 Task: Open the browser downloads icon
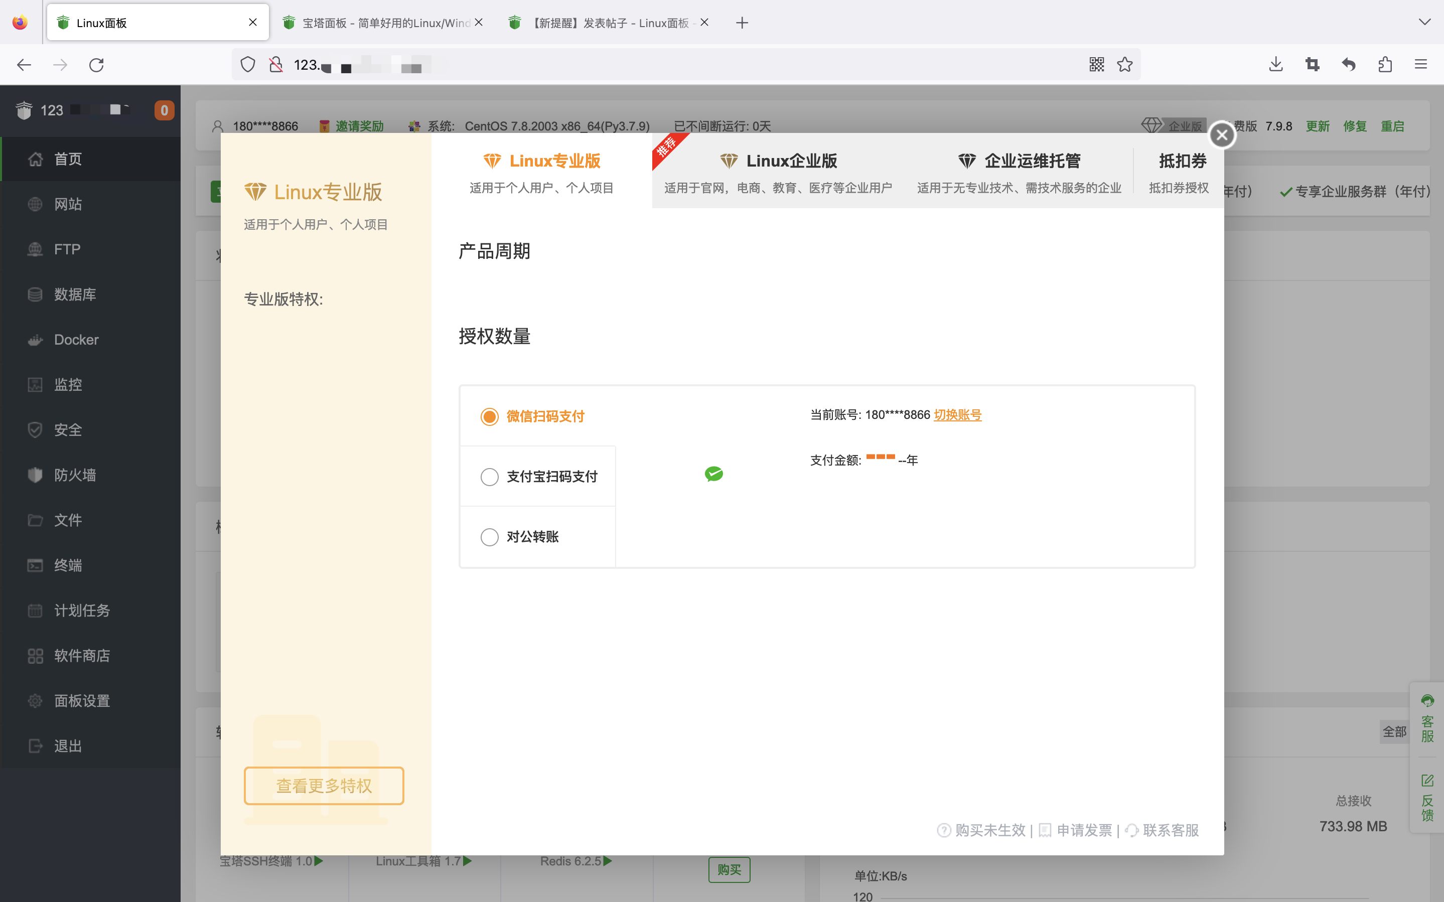click(1276, 64)
